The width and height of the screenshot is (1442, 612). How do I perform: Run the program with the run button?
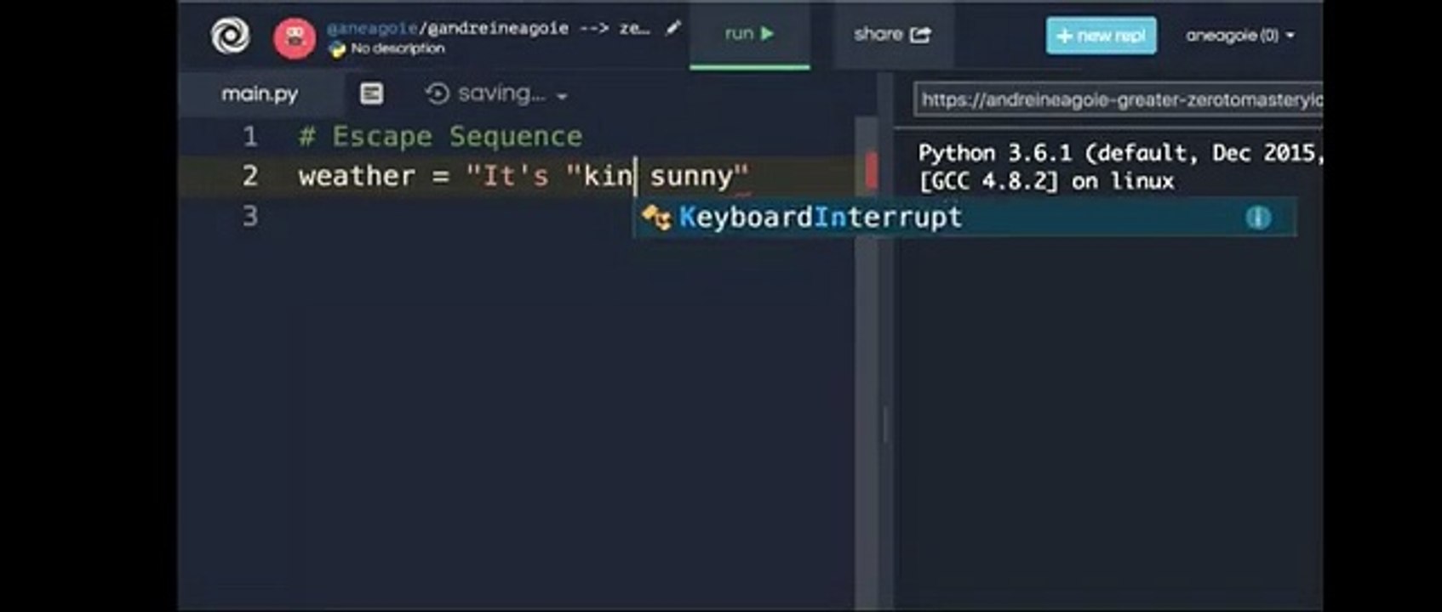point(749,34)
